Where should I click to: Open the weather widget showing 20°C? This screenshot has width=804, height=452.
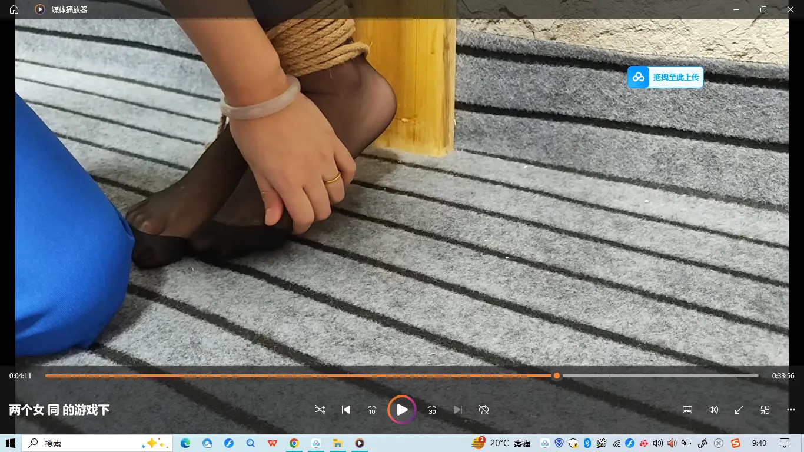(x=500, y=443)
